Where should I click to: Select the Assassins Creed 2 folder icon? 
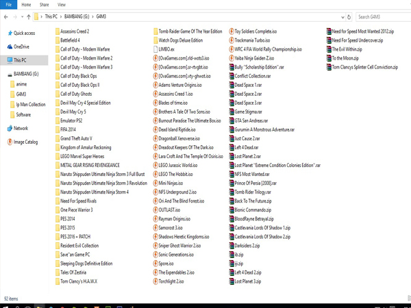[58, 31]
